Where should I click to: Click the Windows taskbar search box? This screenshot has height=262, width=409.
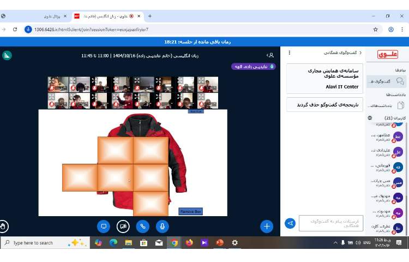click(45, 243)
